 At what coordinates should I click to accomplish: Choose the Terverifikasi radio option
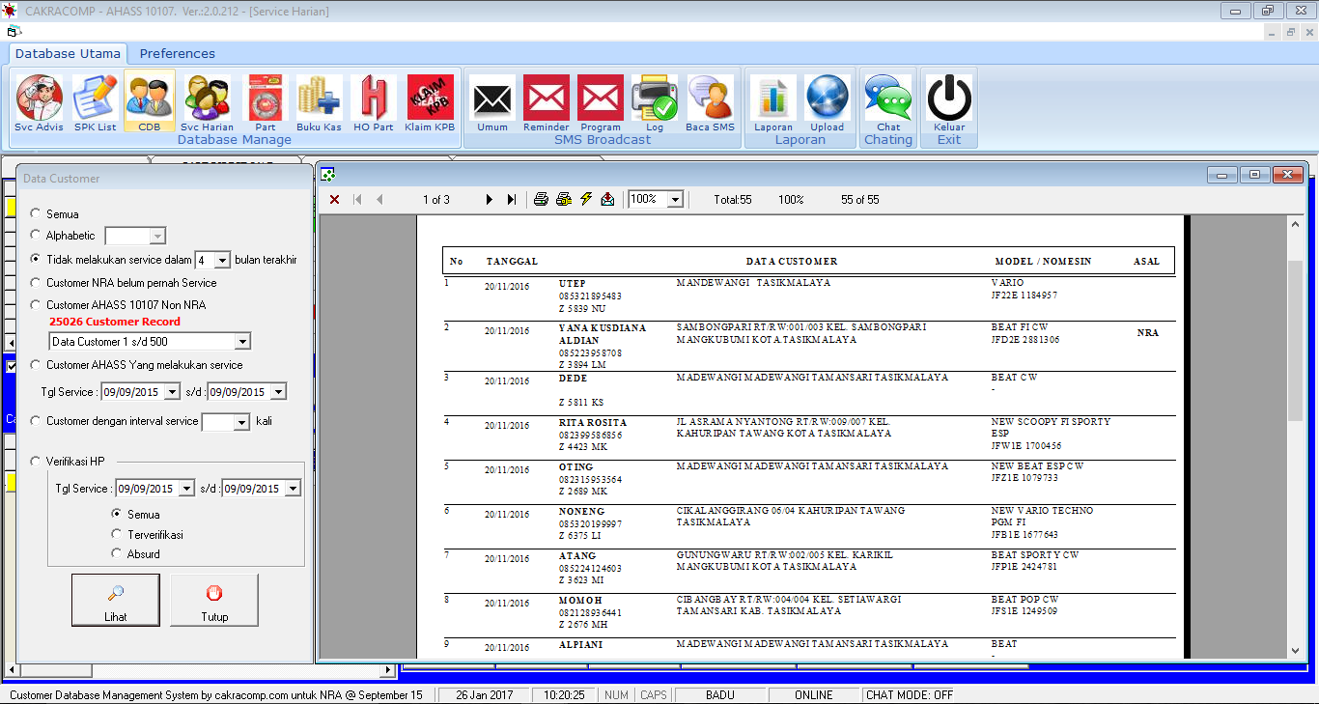(117, 534)
